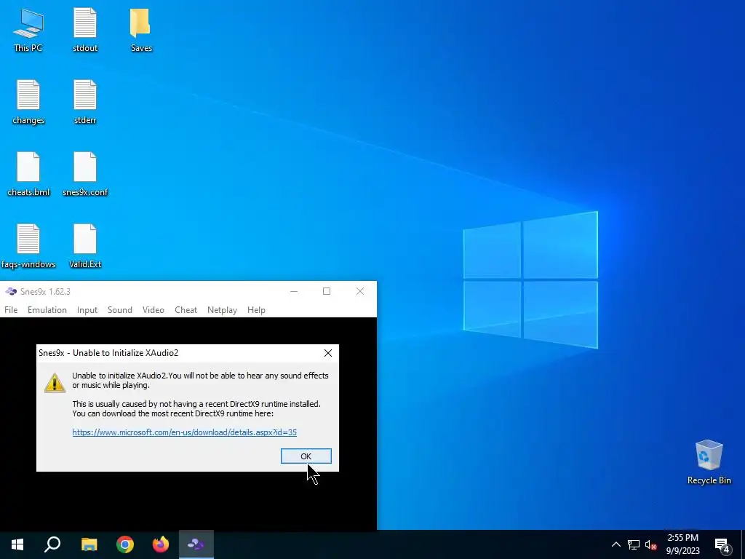This screenshot has width=745, height=559.
Task: Click 'This is usually caused by' text line
Action: click(x=196, y=404)
